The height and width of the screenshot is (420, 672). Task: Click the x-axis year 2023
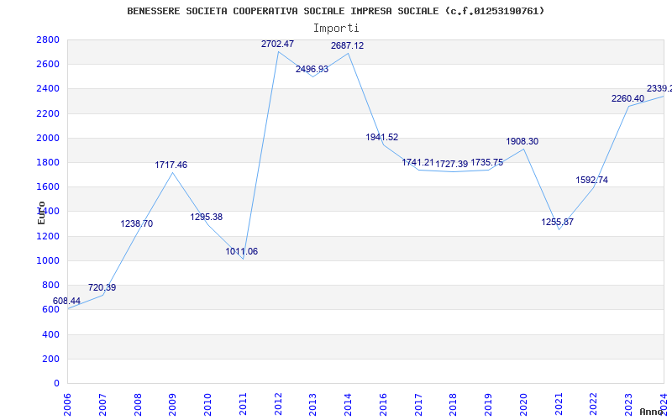628,404
